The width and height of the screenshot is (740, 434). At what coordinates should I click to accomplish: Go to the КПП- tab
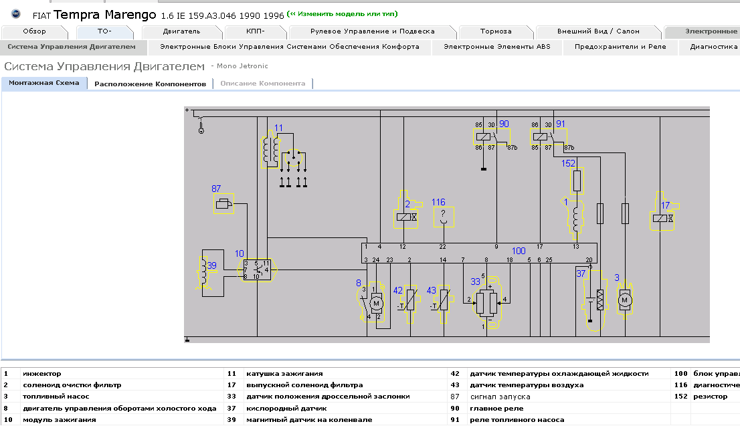click(x=256, y=31)
